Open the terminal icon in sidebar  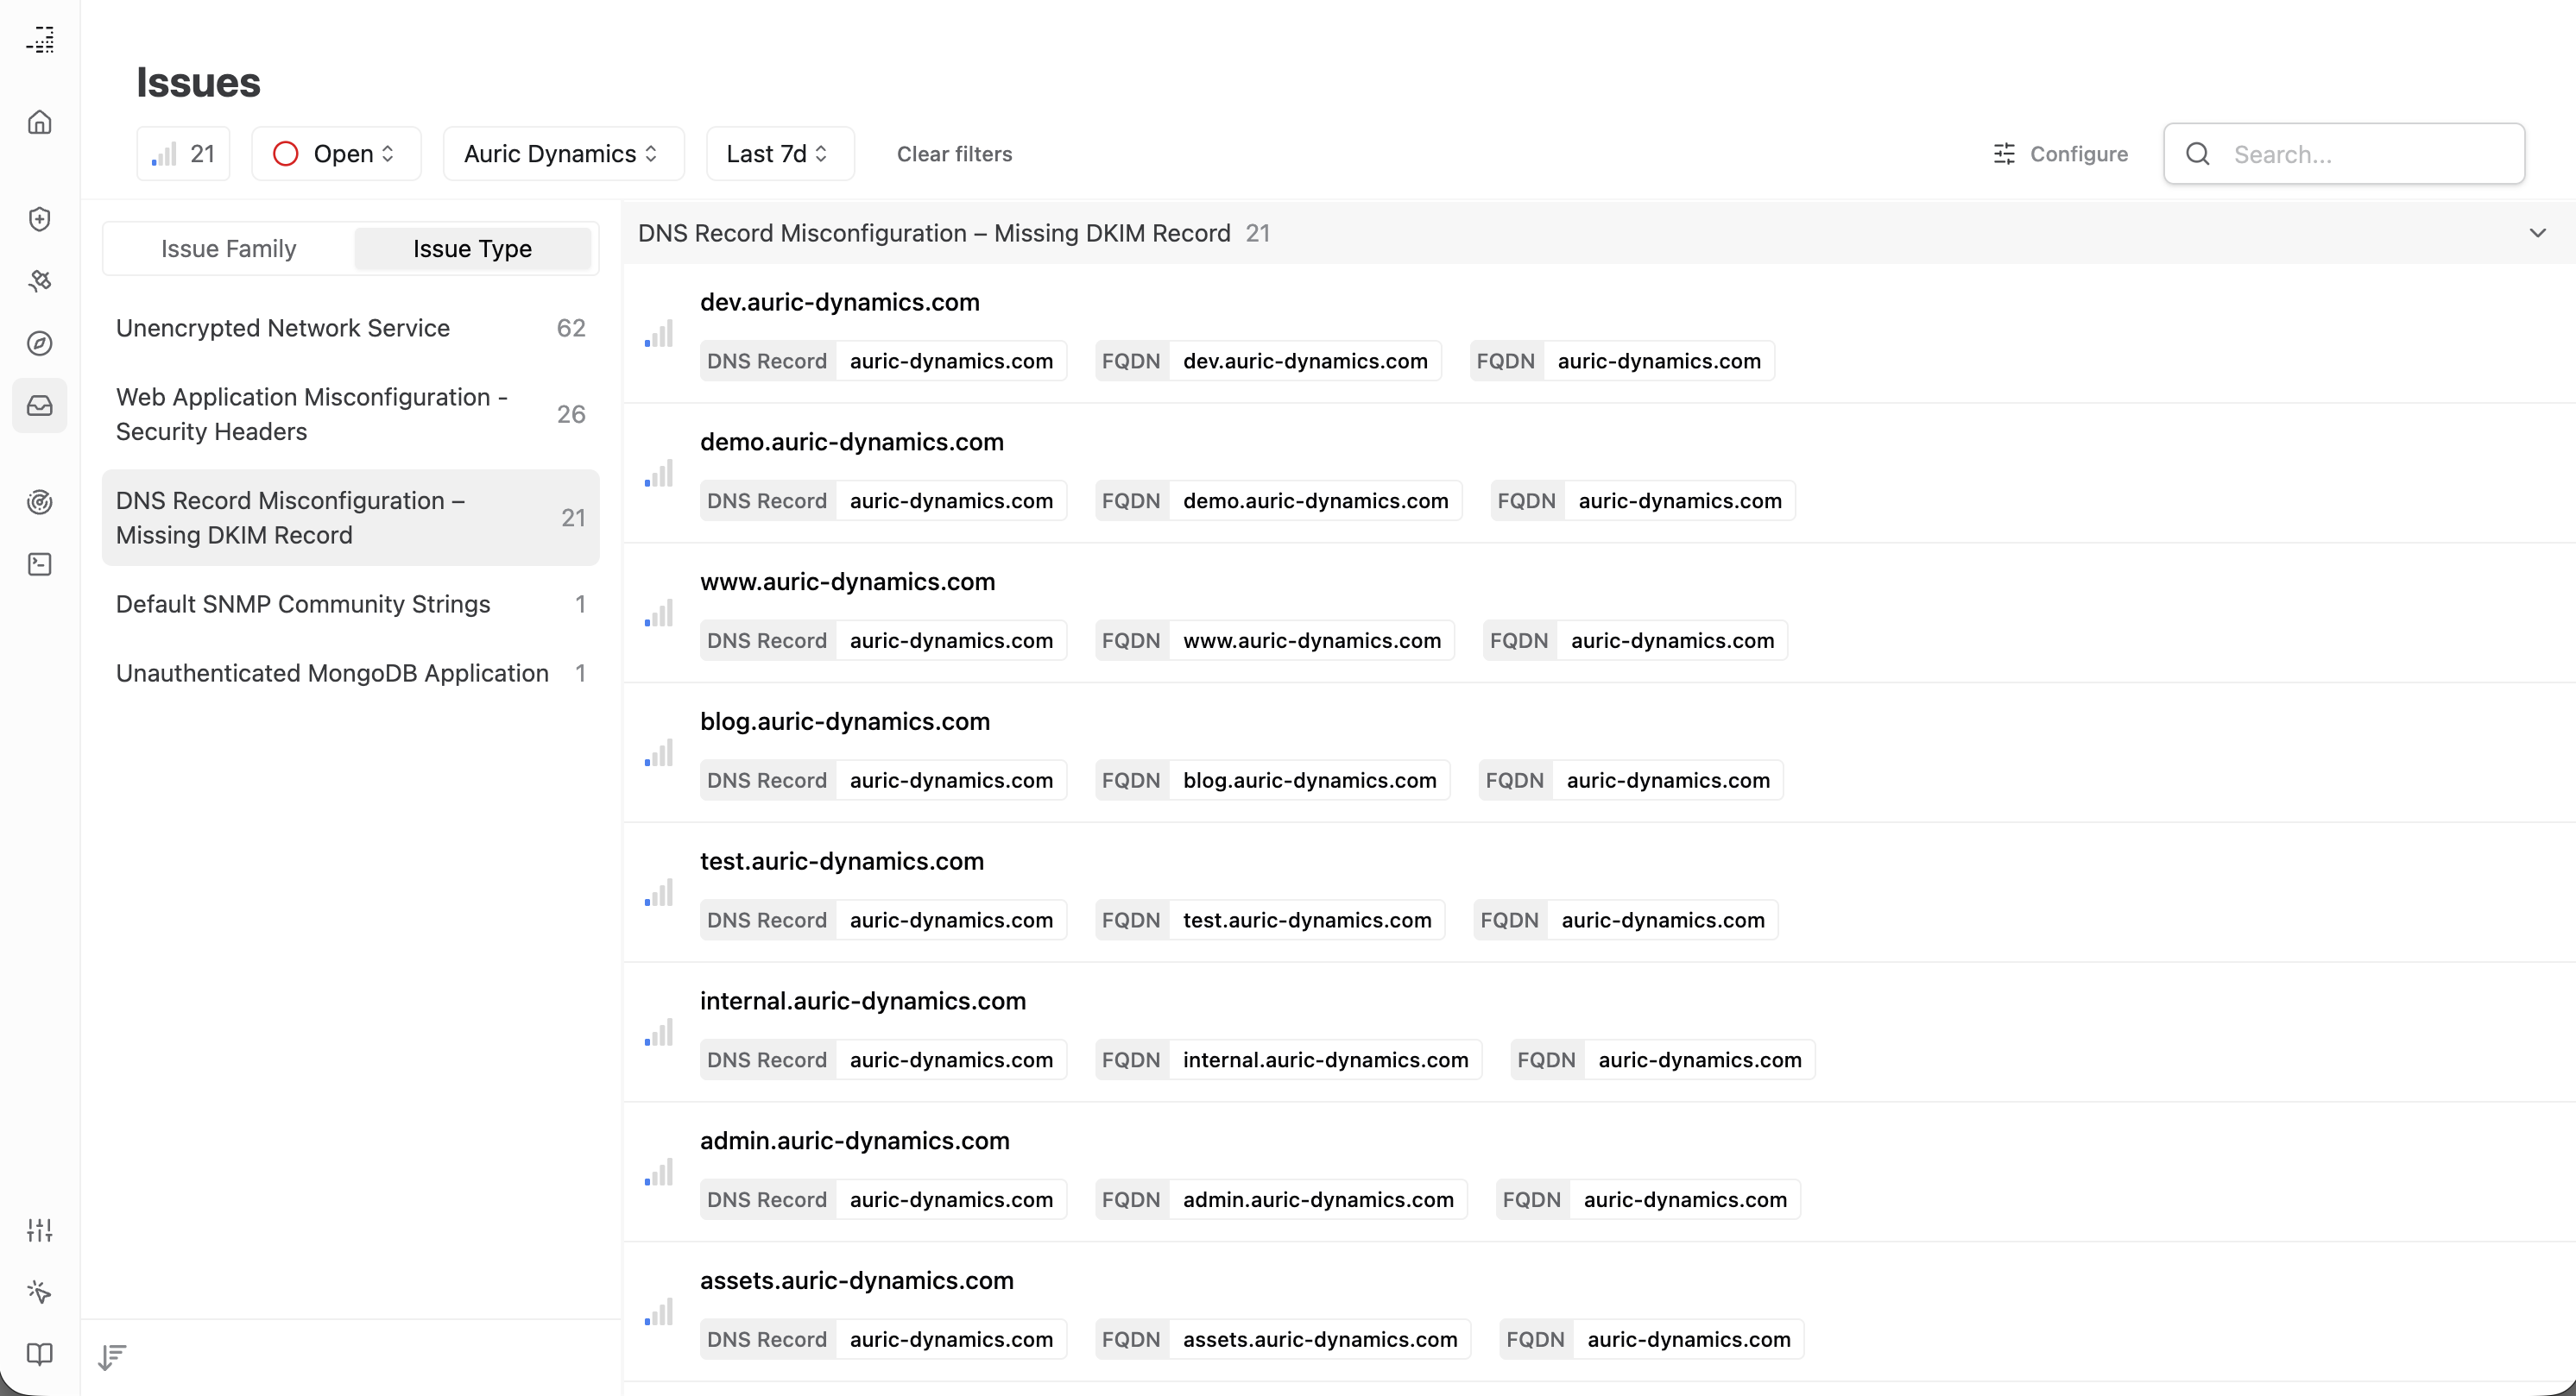[x=40, y=563]
